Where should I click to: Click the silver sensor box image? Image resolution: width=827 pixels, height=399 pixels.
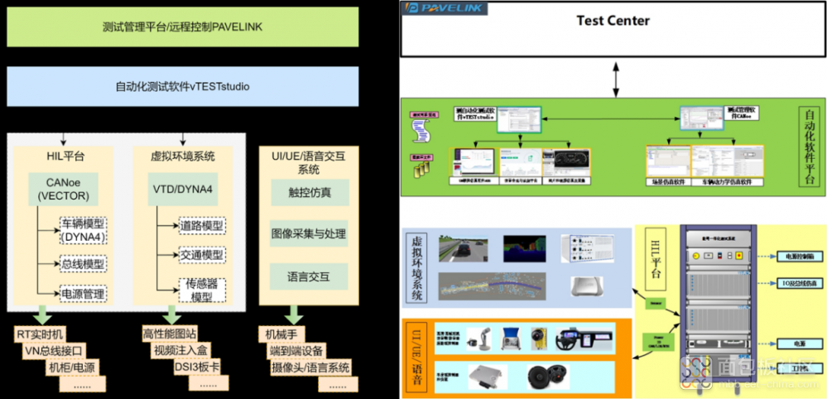pyautogui.click(x=585, y=286)
